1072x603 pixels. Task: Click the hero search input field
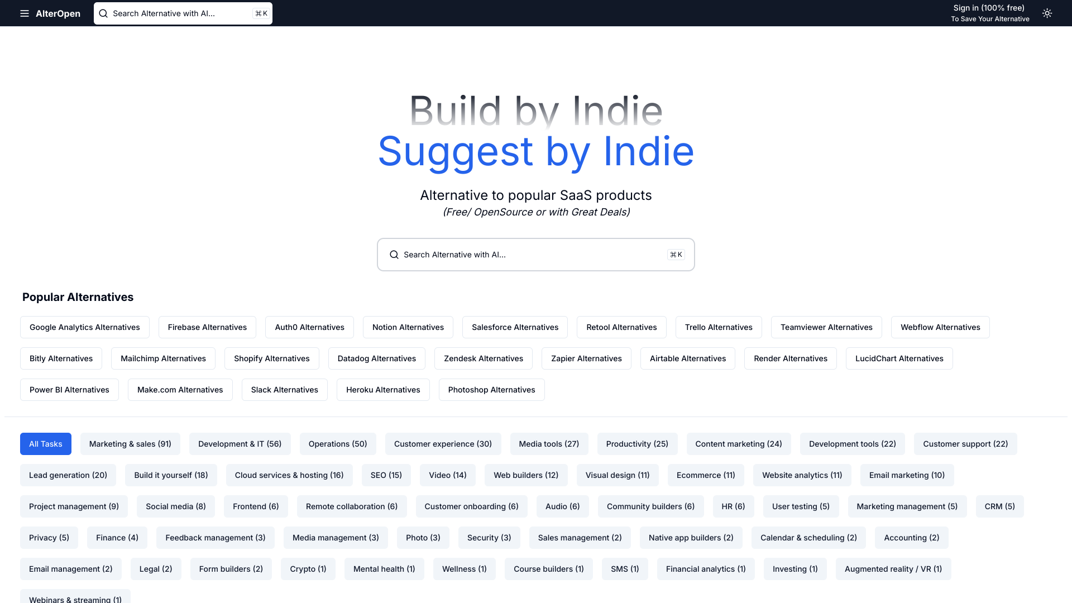pyautogui.click(x=536, y=255)
